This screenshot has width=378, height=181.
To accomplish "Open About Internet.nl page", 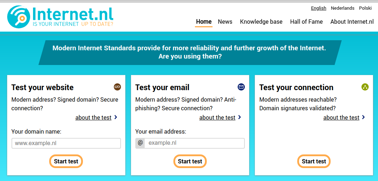I will 352,22.
